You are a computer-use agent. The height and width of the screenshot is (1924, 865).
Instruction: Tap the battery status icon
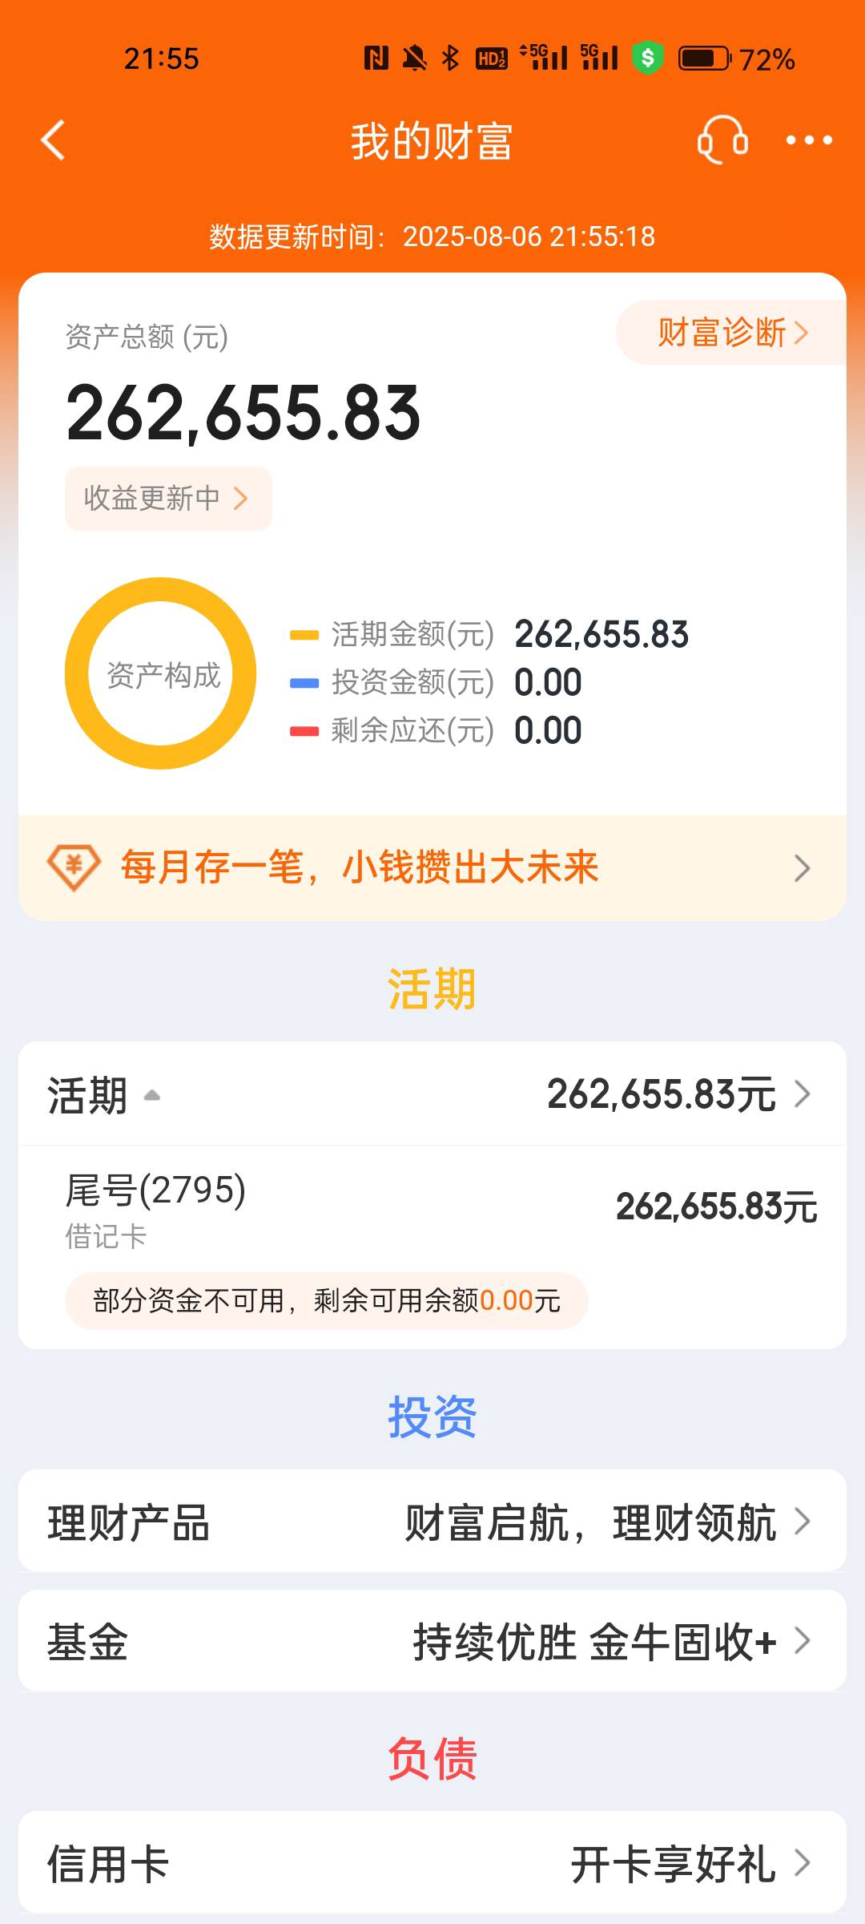pos(704,59)
